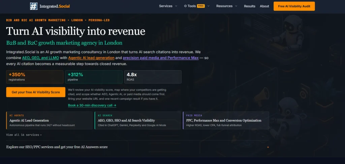
Task: View all 16 services link
Action: tap(24, 135)
